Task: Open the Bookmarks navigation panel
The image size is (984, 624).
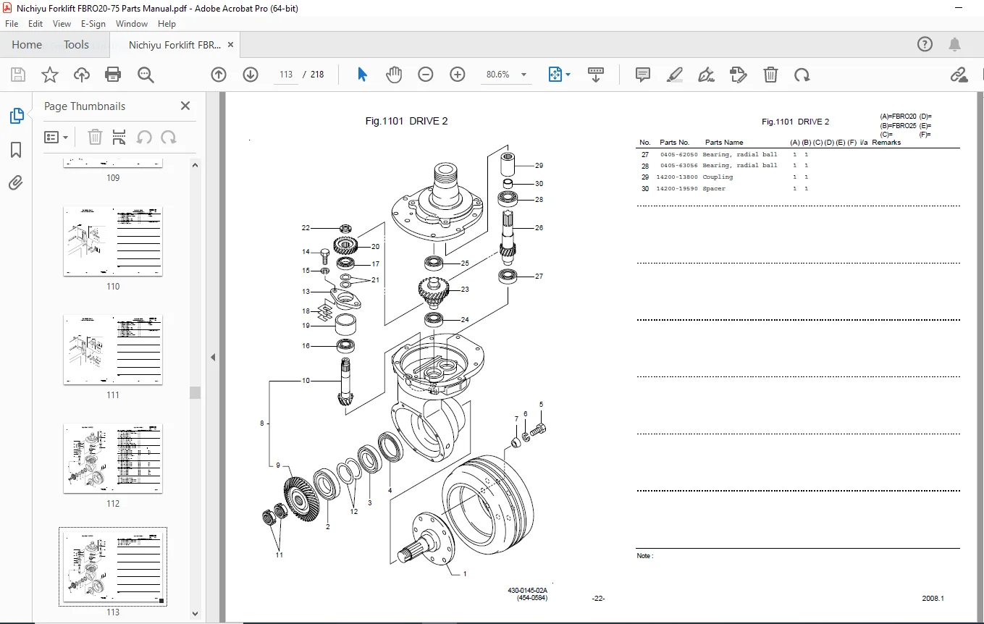Action: 16,150
